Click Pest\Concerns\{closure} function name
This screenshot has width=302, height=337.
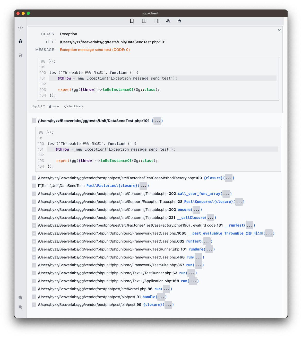[209, 202]
